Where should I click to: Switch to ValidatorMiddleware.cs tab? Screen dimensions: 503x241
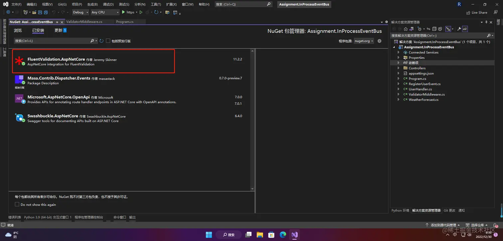tap(84, 22)
